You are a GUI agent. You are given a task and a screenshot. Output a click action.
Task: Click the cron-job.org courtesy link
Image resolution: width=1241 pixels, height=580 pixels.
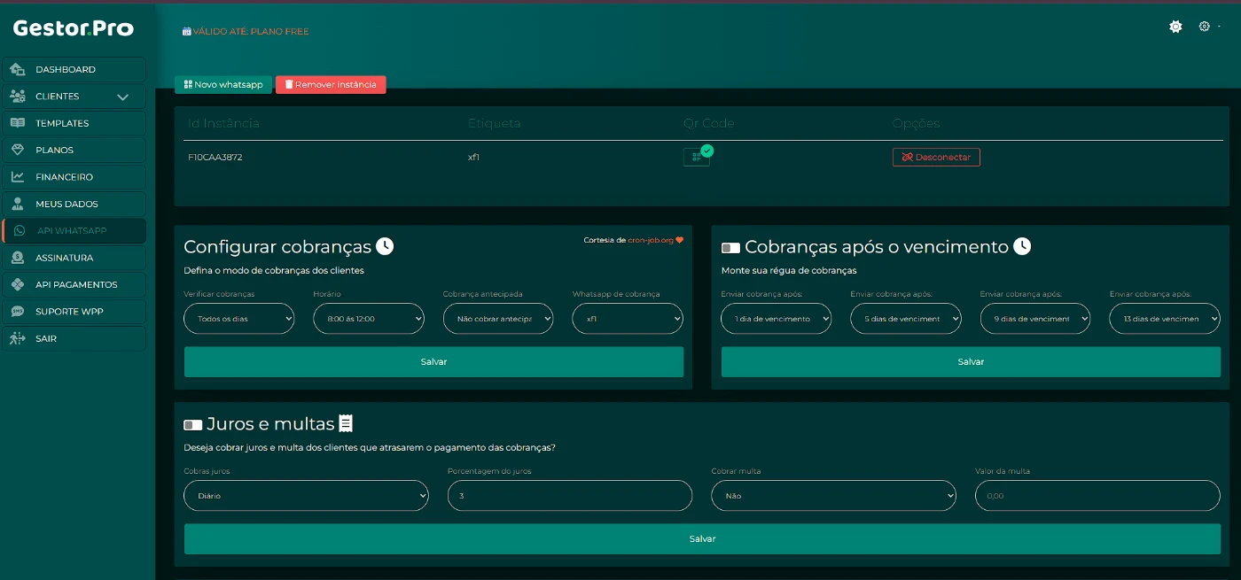[651, 240]
